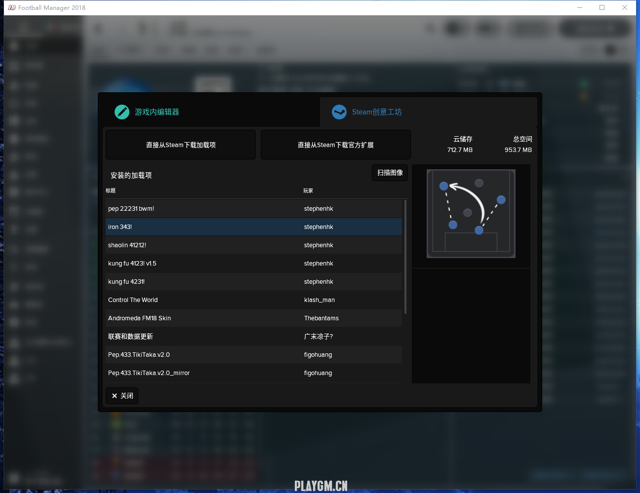Click the green pencil editor icon

click(x=122, y=112)
